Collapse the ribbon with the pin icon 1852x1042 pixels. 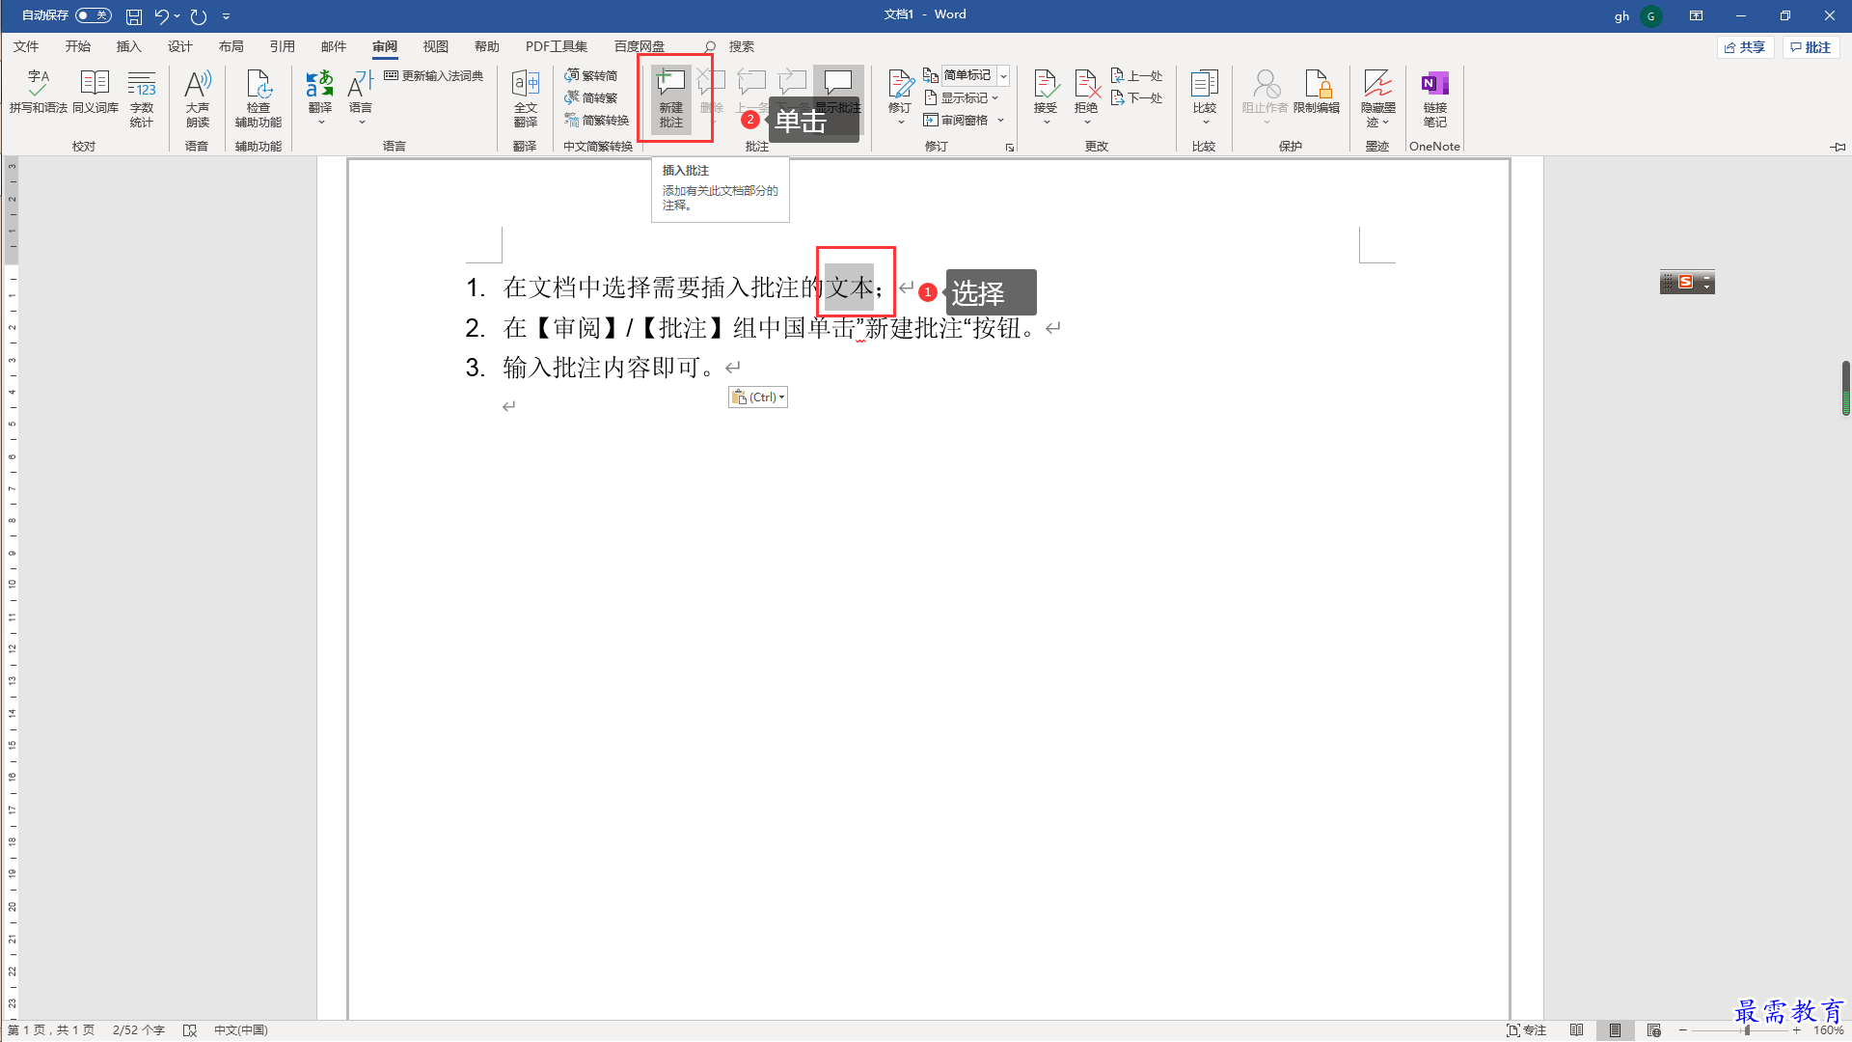(x=1838, y=147)
